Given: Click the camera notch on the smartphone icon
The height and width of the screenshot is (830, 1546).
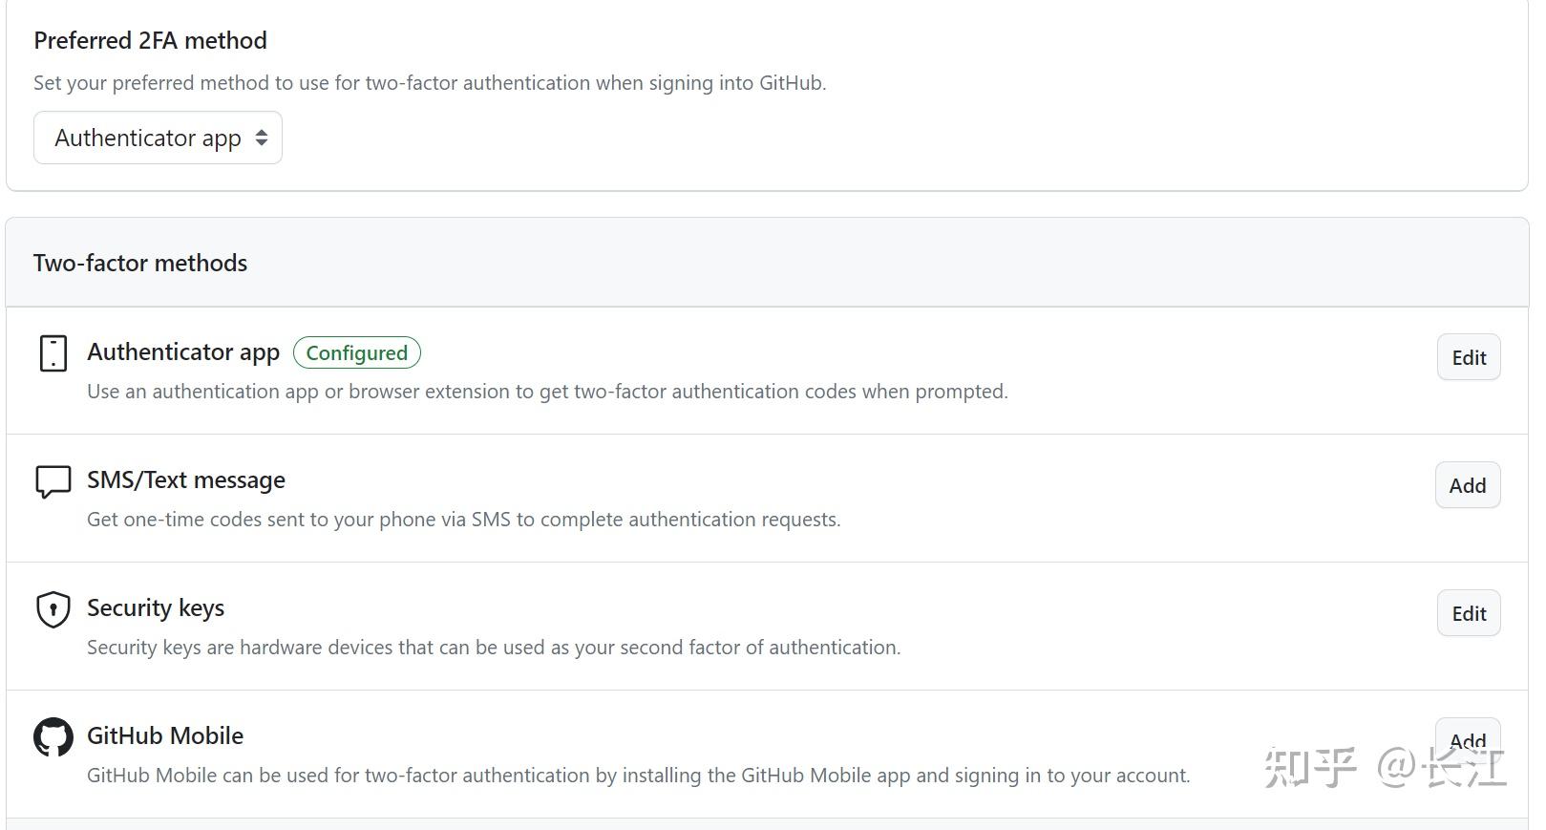Looking at the screenshot, I should click(53, 341).
